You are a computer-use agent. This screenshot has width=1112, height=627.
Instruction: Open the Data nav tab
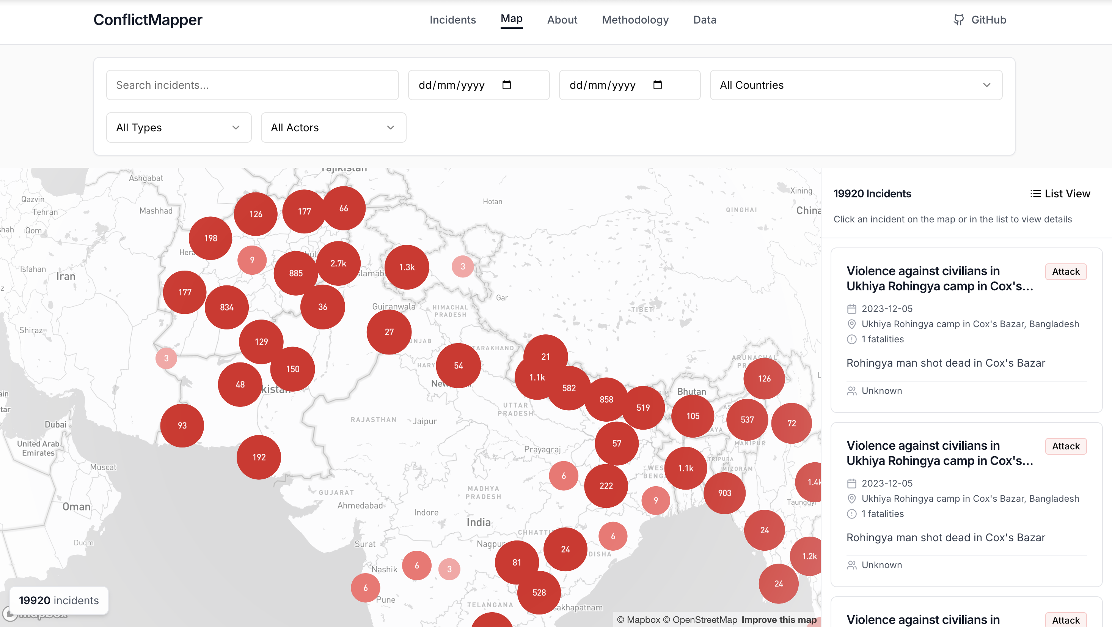[x=705, y=20]
